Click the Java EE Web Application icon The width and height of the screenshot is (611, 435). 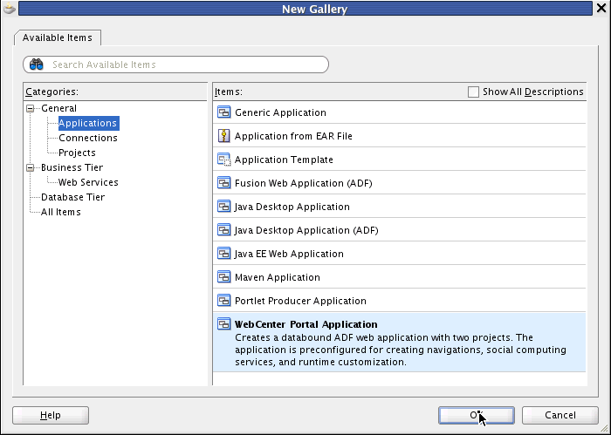223,254
